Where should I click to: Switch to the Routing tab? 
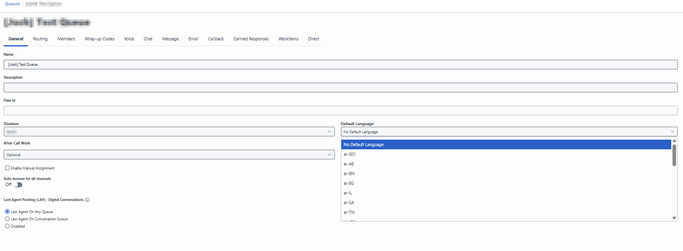[40, 39]
